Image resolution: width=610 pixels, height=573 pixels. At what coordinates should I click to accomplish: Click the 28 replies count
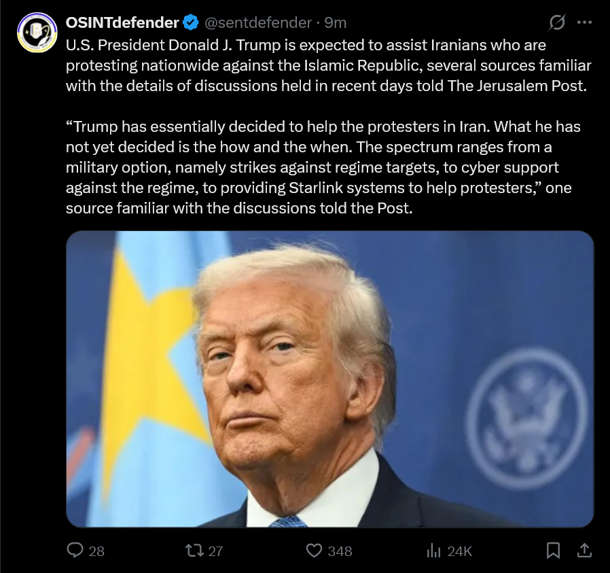point(96,551)
